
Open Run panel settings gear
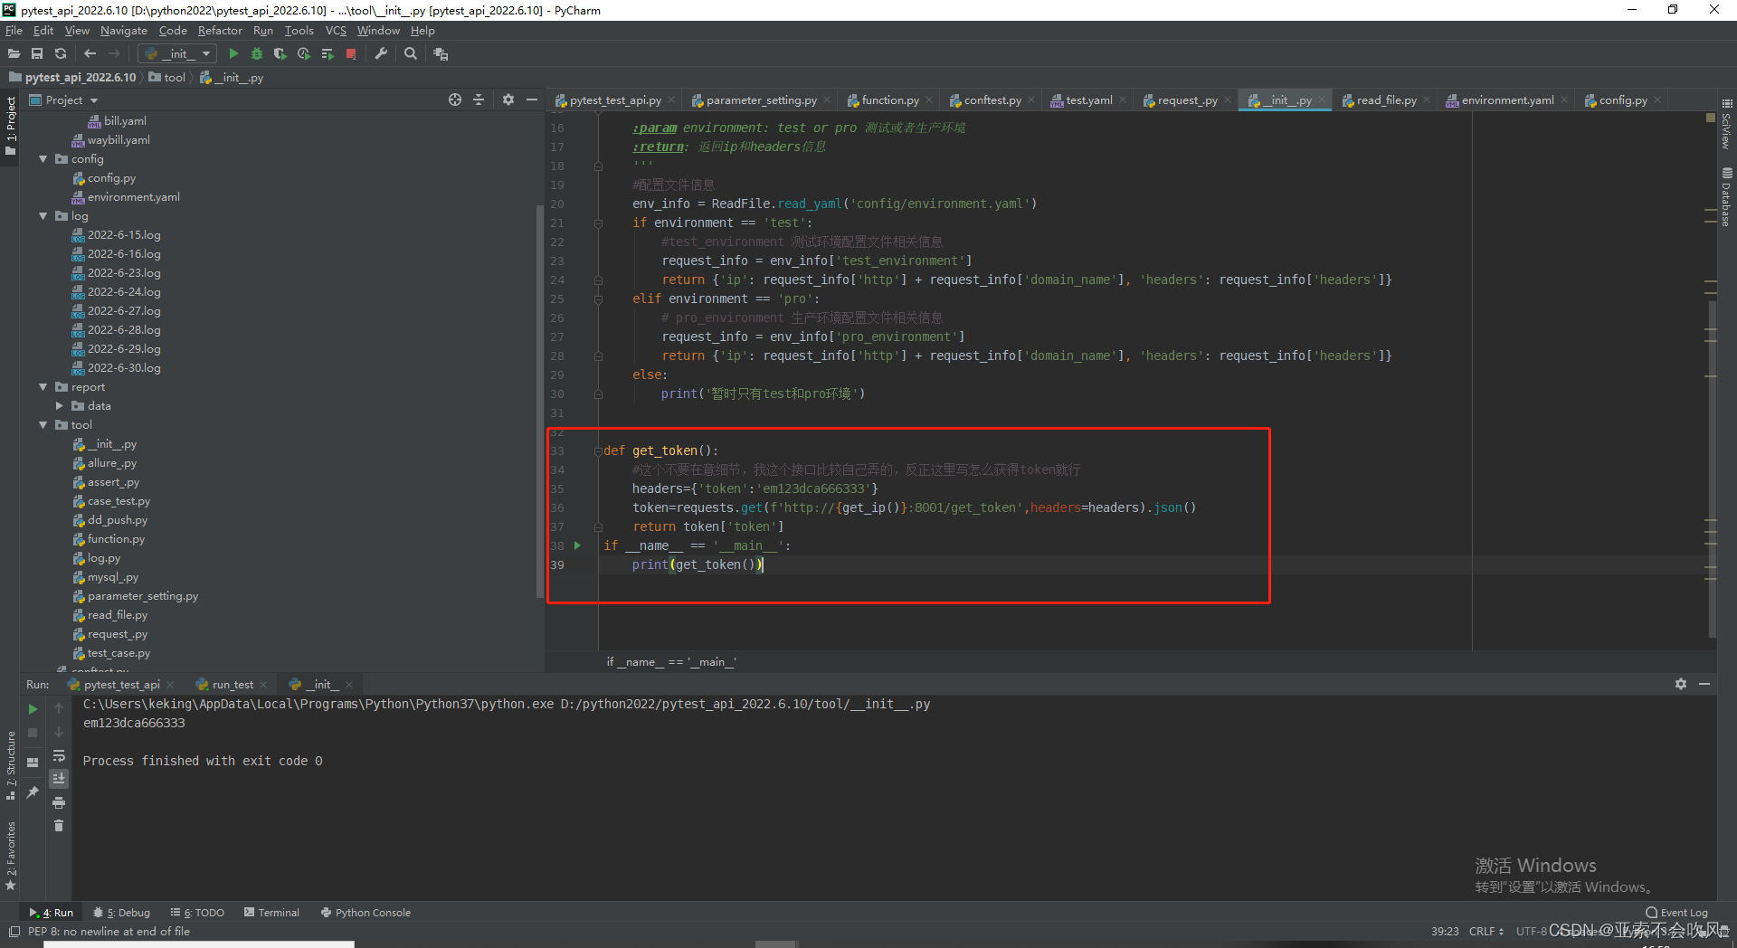pyautogui.click(x=1681, y=684)
